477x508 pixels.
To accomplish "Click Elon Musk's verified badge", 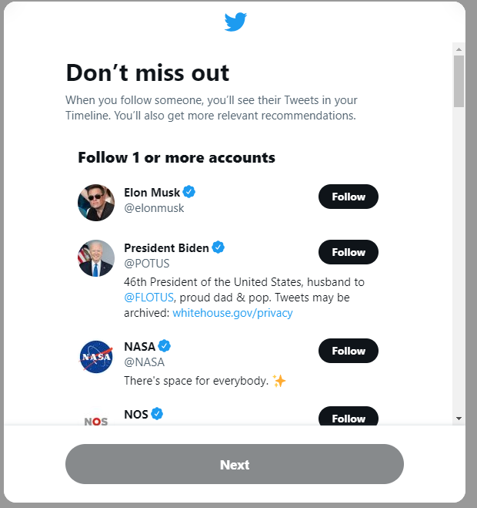I will 188,192.
